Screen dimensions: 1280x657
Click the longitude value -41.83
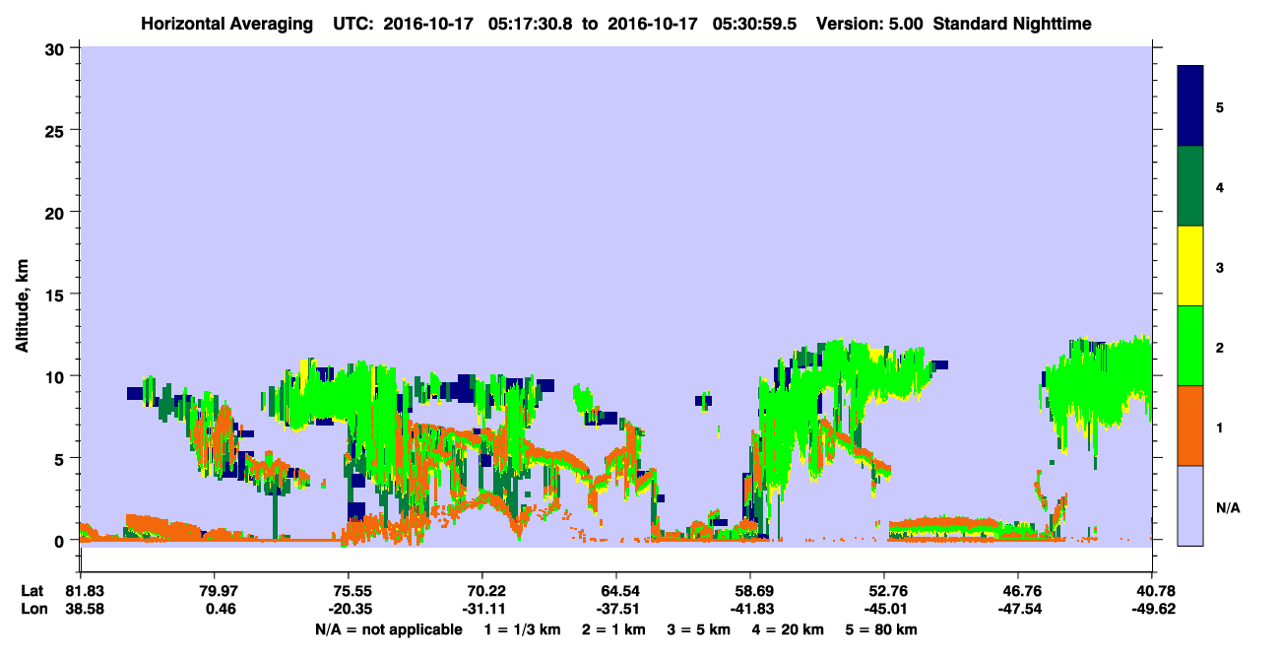pyautogui.click(x=750, y=610)
